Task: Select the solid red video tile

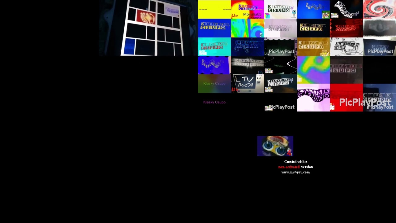Action: 346,98
